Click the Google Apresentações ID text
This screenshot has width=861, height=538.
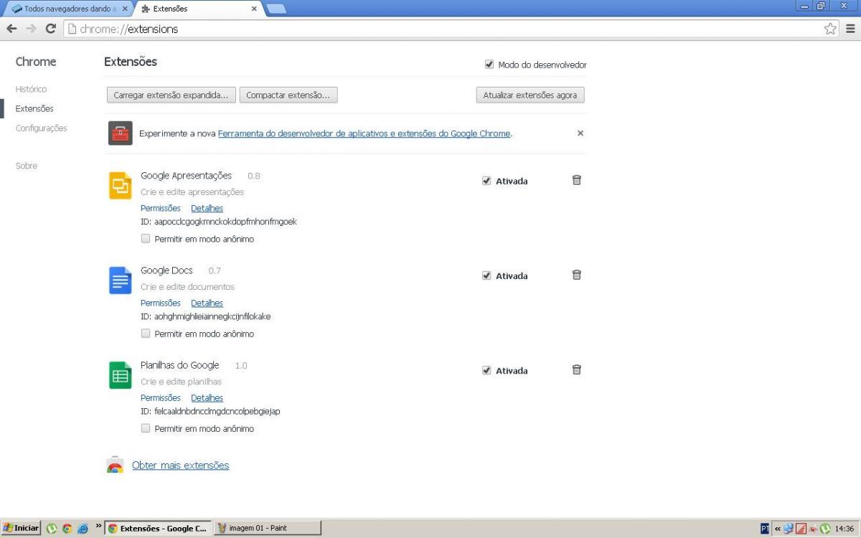tap(219, 222)
